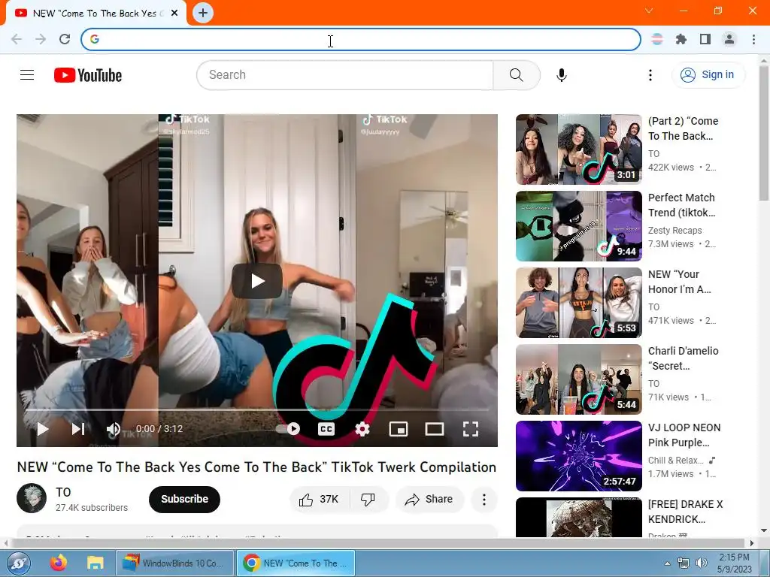Start voice search with the microphone
Image resolution: width=770 pixels, height=577 pixels.
pos(562,75)
